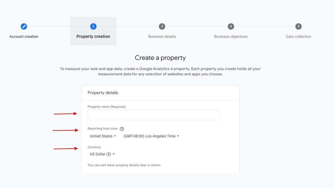Select the Property creation step label
Viewport: 334px width, 188px height.
pyautogui.click(x=93, y=36)
